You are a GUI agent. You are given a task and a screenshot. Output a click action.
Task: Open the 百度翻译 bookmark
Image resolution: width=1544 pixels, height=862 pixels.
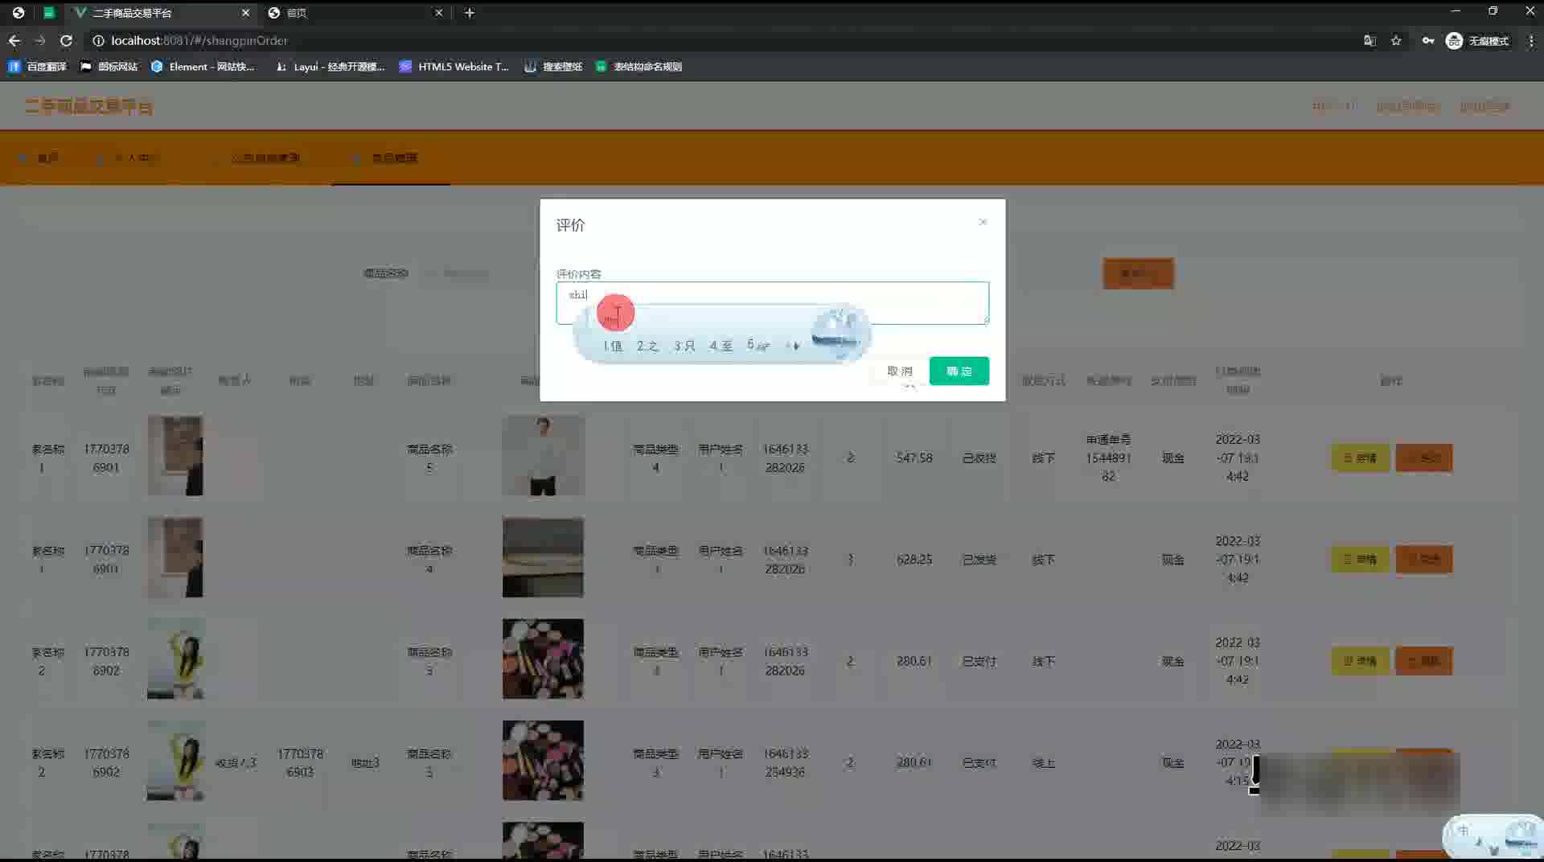tap(37, 67)
